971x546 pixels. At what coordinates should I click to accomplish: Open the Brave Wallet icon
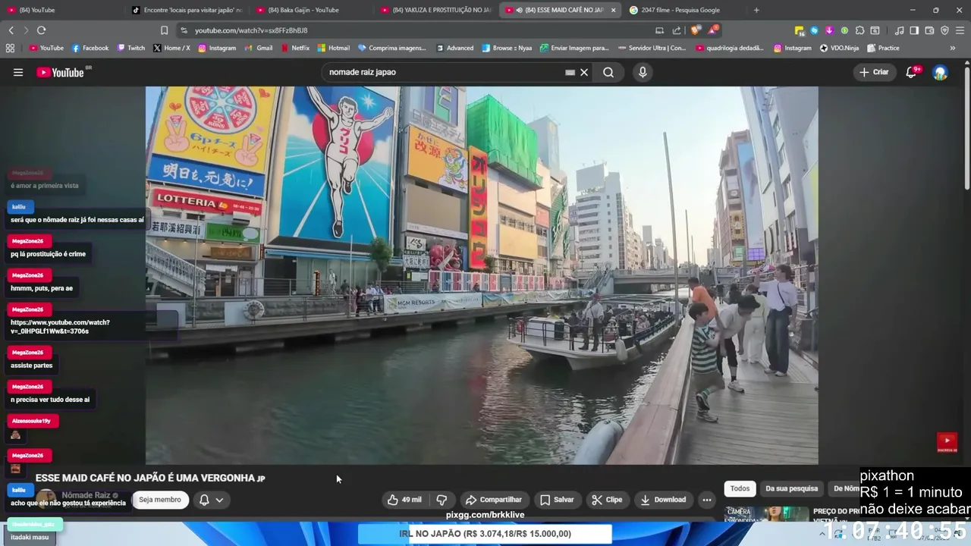929,30
